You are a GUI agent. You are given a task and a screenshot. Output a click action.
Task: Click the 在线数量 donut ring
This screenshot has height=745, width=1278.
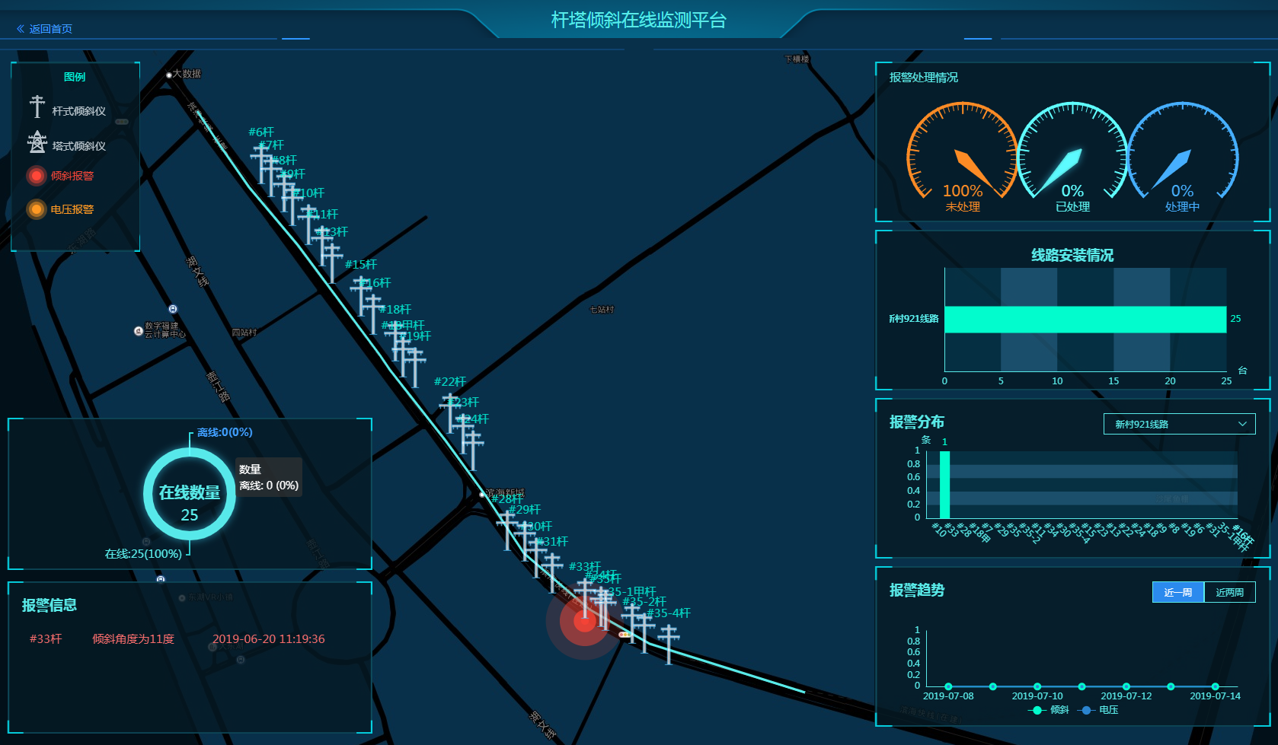[x=190, y=494]
